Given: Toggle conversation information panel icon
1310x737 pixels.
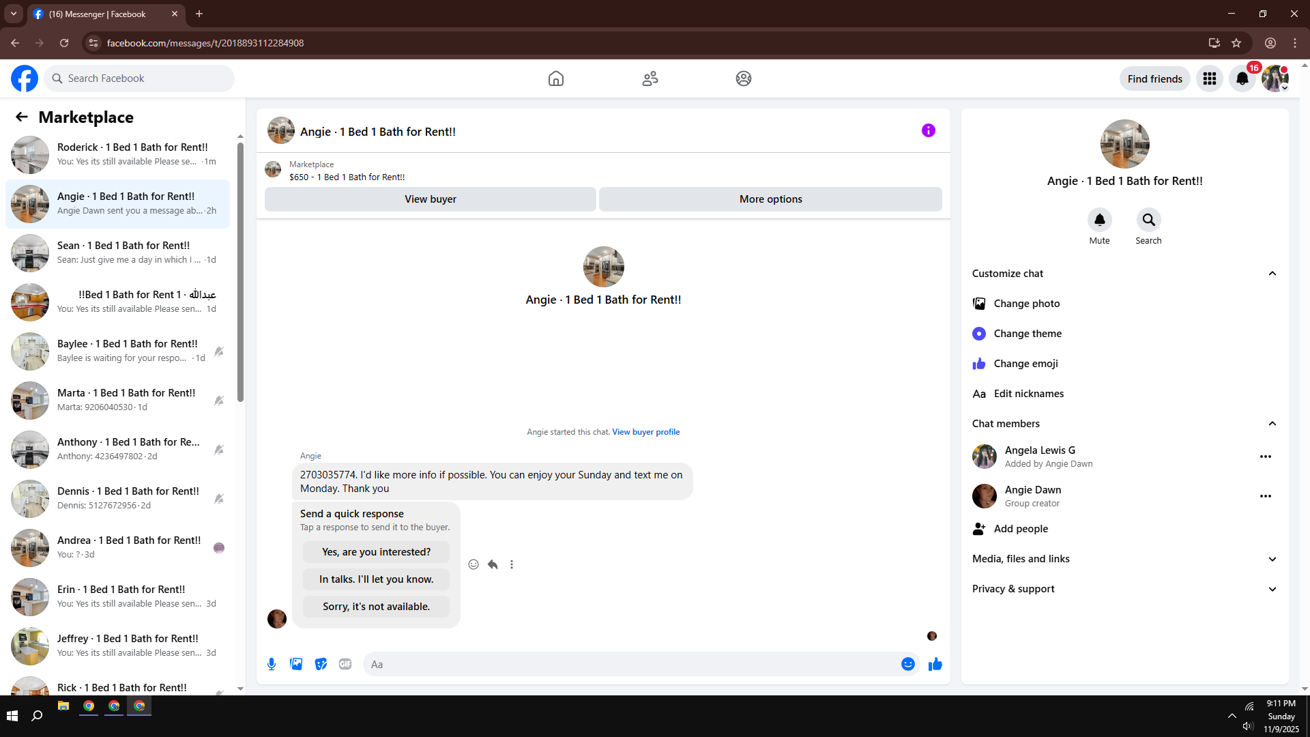Looking at the screenshot, I should tap(929, 130).
